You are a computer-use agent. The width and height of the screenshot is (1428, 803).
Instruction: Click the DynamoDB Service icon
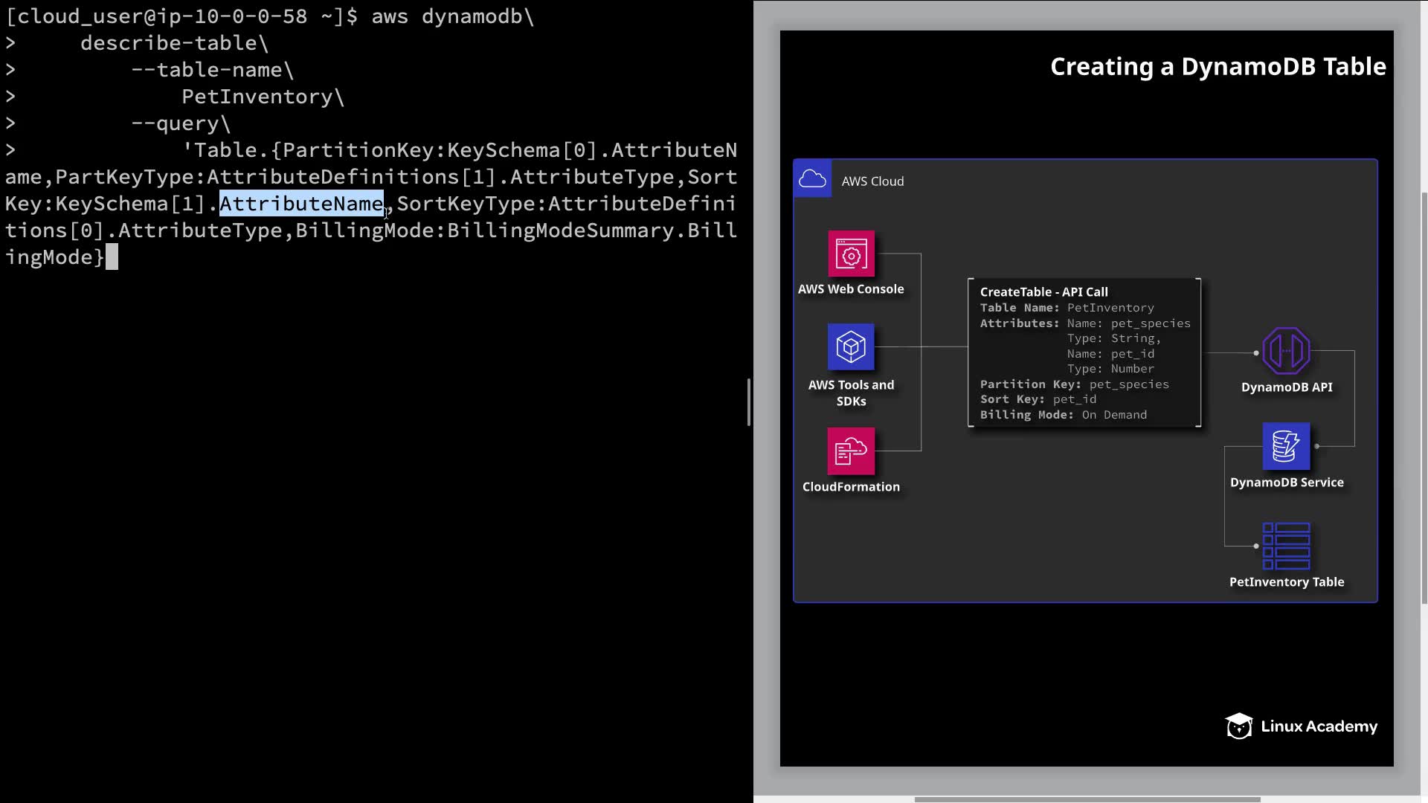click(1286, 446)
